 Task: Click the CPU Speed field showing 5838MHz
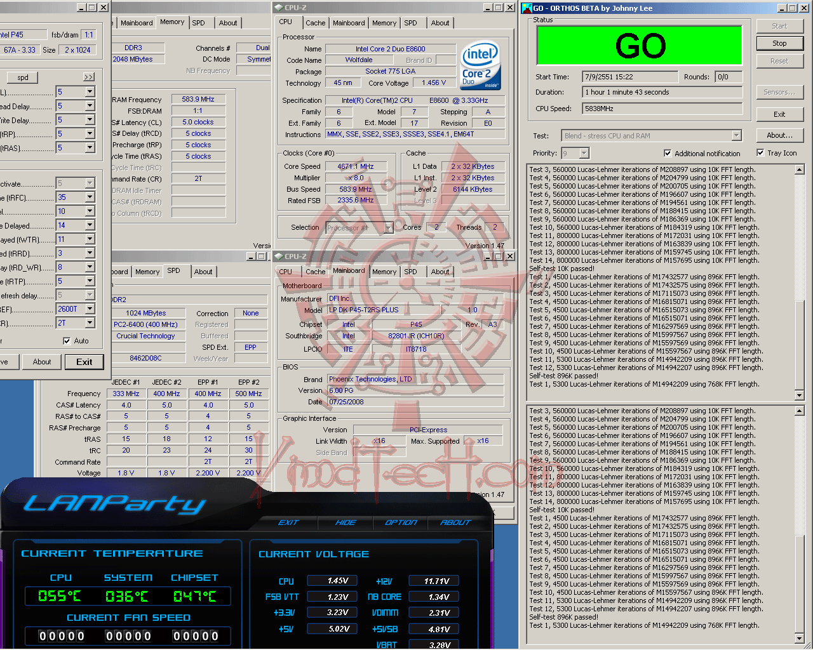(662, 109)
